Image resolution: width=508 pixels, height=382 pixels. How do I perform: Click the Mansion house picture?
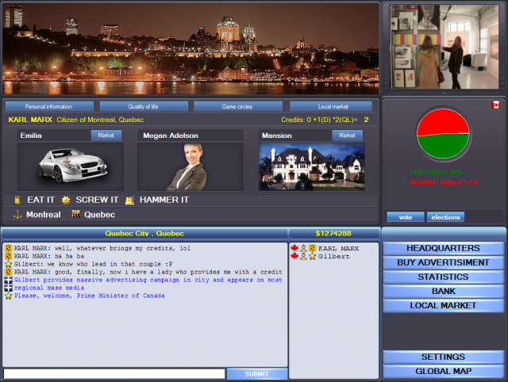tap(312, 166)
